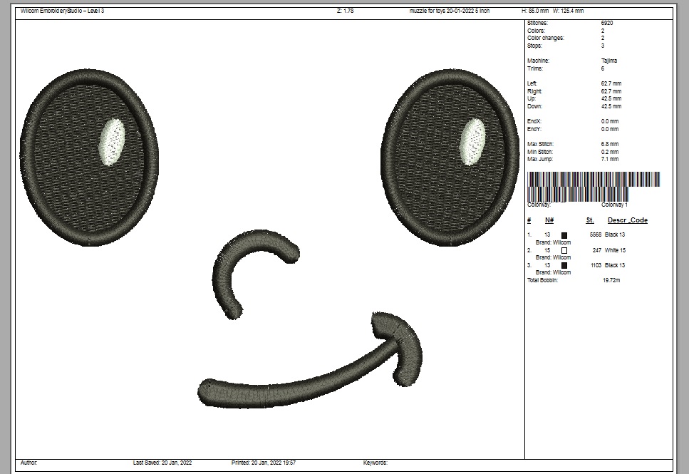Click the white highlight in the left eye
Image resolution: width=689 pixels, height=474 pixels.
111,143
